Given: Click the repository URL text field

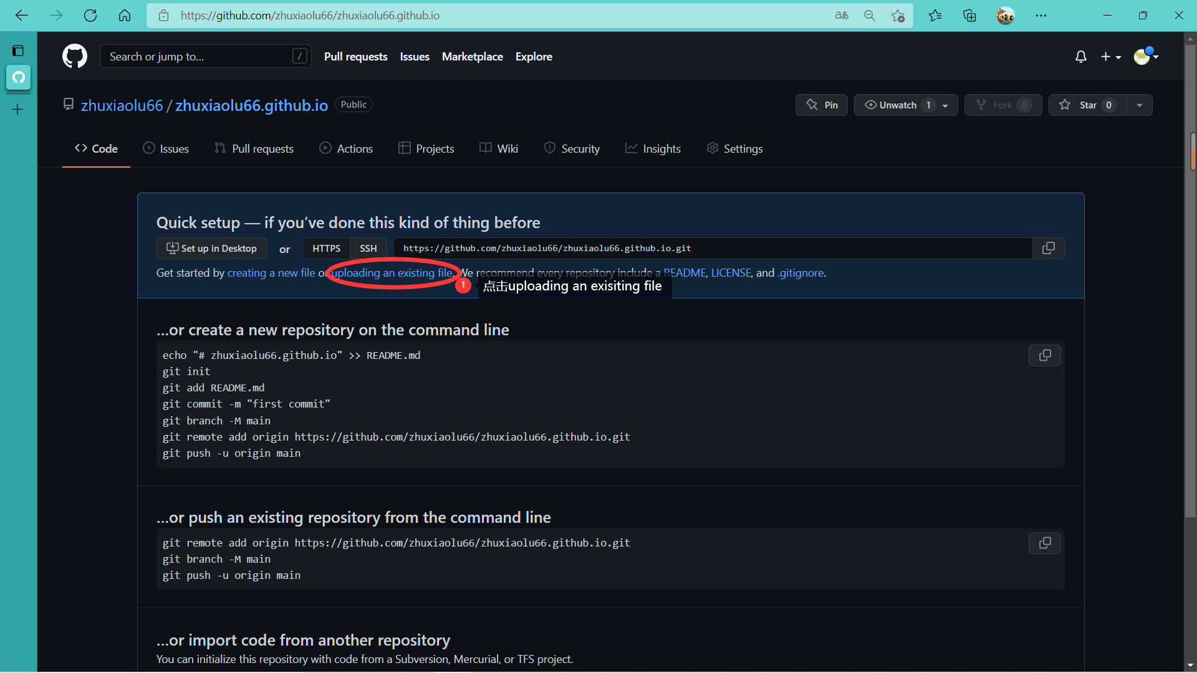Looking at the screenshot, I should click(x=713, y=248).
